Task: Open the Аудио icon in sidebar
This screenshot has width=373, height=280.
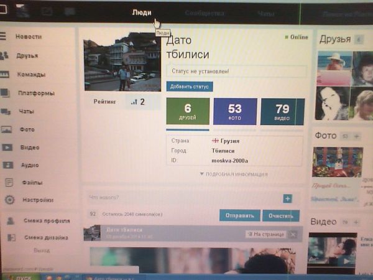Action: (8, 166)
